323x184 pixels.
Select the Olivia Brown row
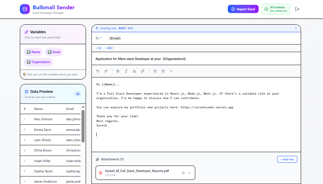[x=50, y=150]
